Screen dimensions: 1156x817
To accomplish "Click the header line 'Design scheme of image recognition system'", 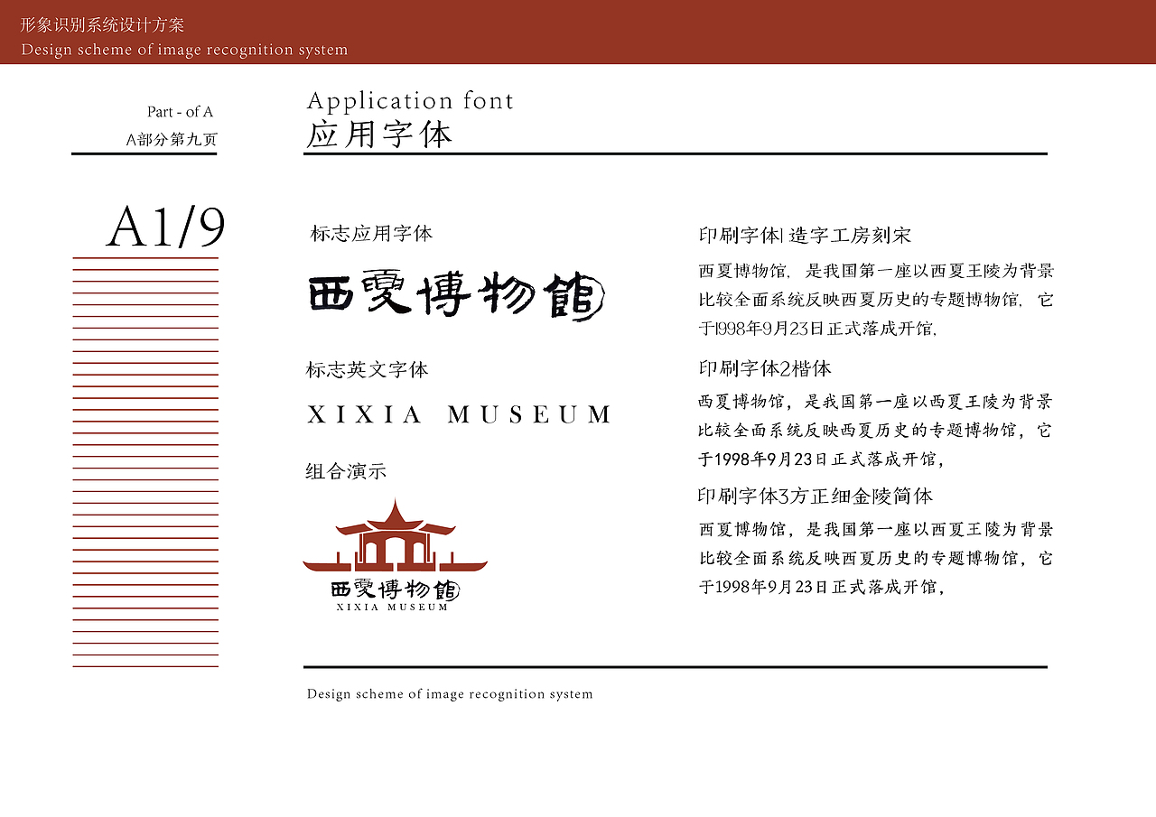I will (184, 50).
